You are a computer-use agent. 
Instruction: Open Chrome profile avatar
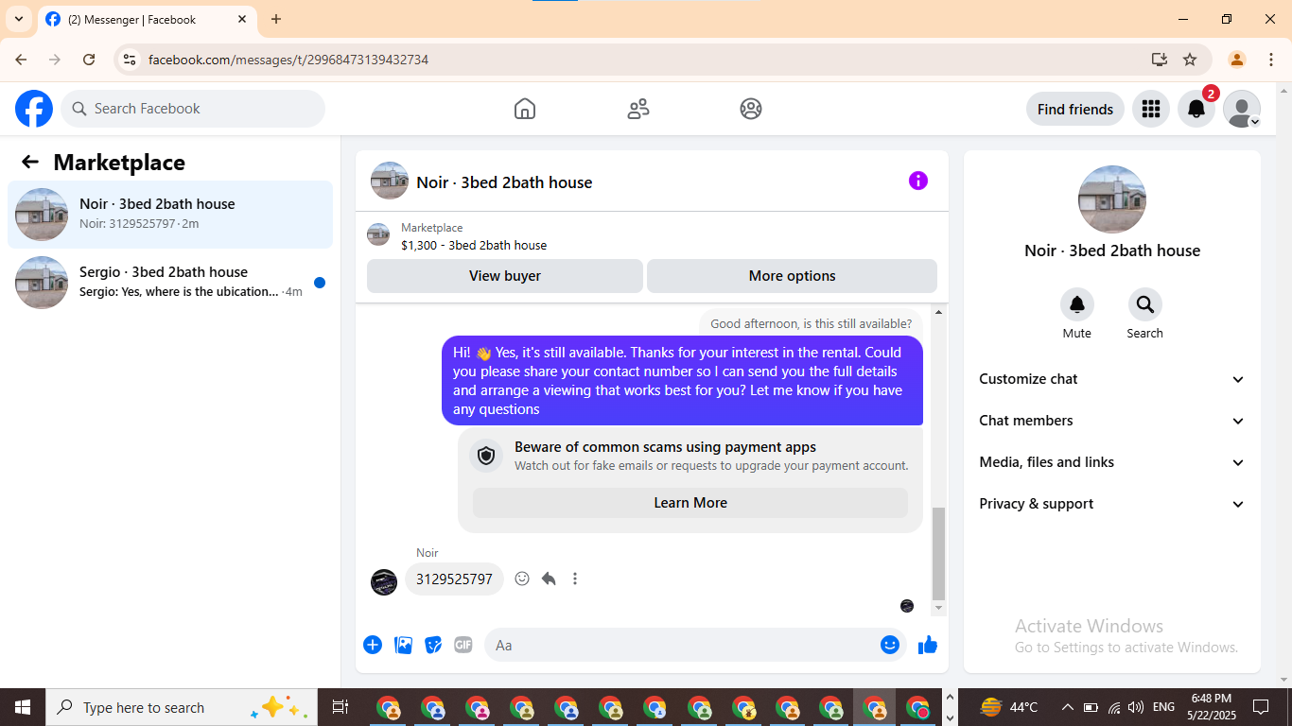pyautogui.click(x=1237, y=60)
